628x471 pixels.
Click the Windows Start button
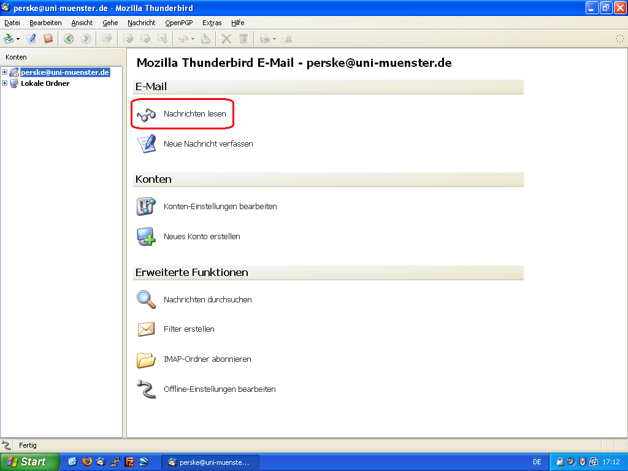[x=29, y=462]
